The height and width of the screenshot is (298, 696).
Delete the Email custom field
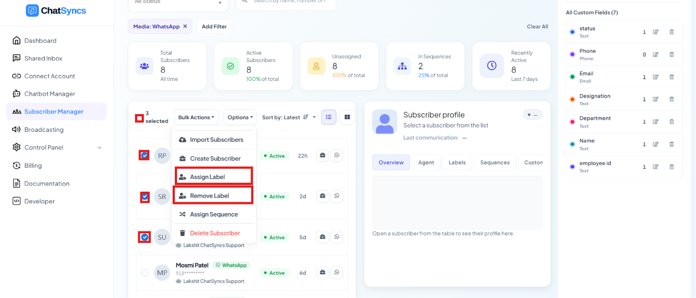(x=672, y=77)
